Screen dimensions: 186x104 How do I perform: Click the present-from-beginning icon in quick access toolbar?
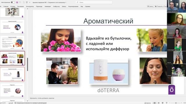[27, 2]
